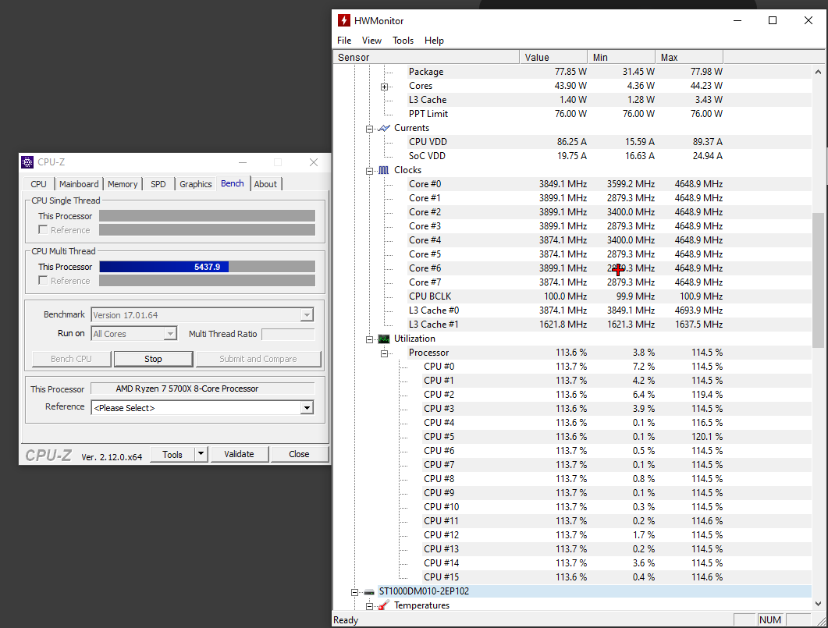828x628 pixels.
Task: Click the Temperatures thermometer icon
Action: [x=384, y=605]
